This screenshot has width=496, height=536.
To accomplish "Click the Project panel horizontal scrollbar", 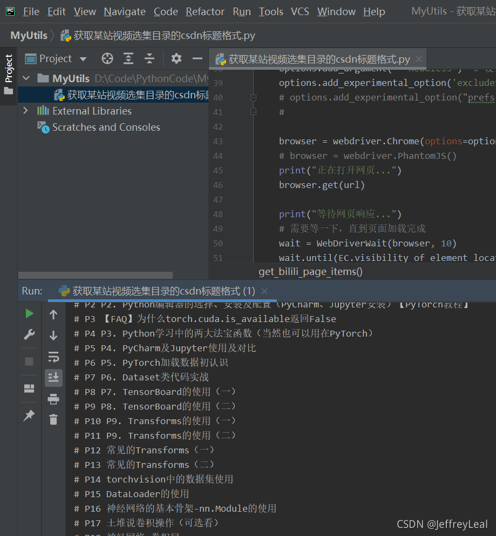I will click(x=96, y=275).
